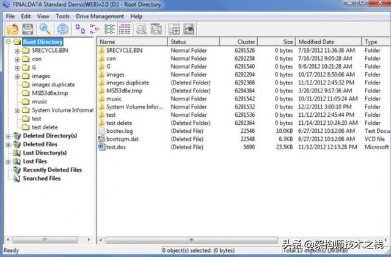Click the tree pane scroll right arrow

tap(89, 240)
